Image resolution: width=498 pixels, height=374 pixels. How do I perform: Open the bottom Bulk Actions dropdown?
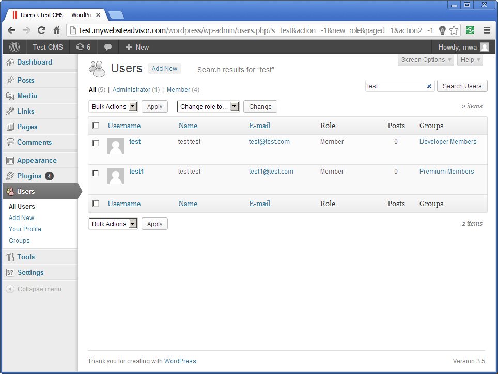pyautogui.click(x=113, y=224)
